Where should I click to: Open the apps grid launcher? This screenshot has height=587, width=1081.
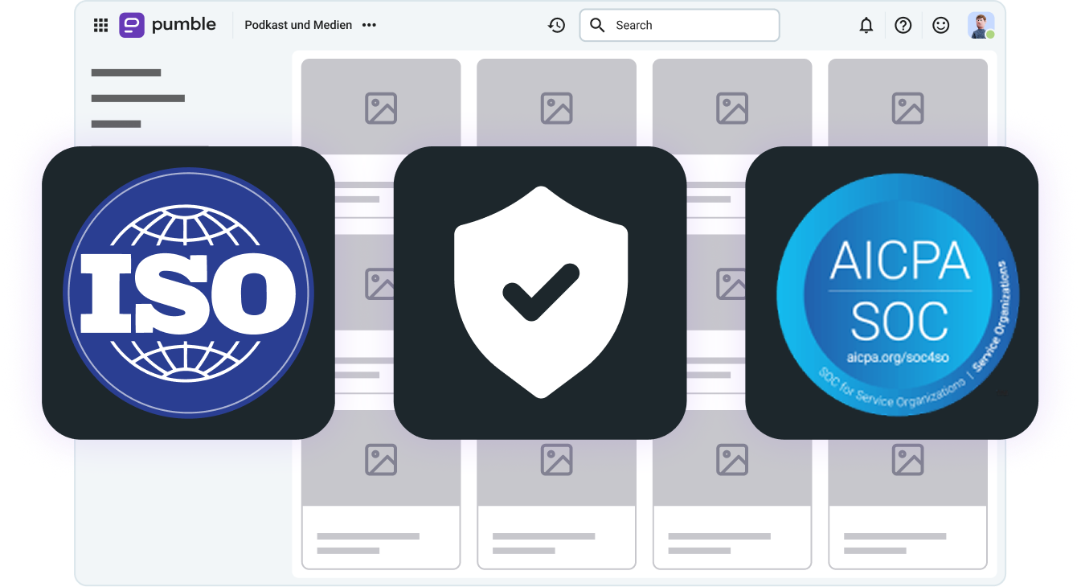click(x=100, y=26)
